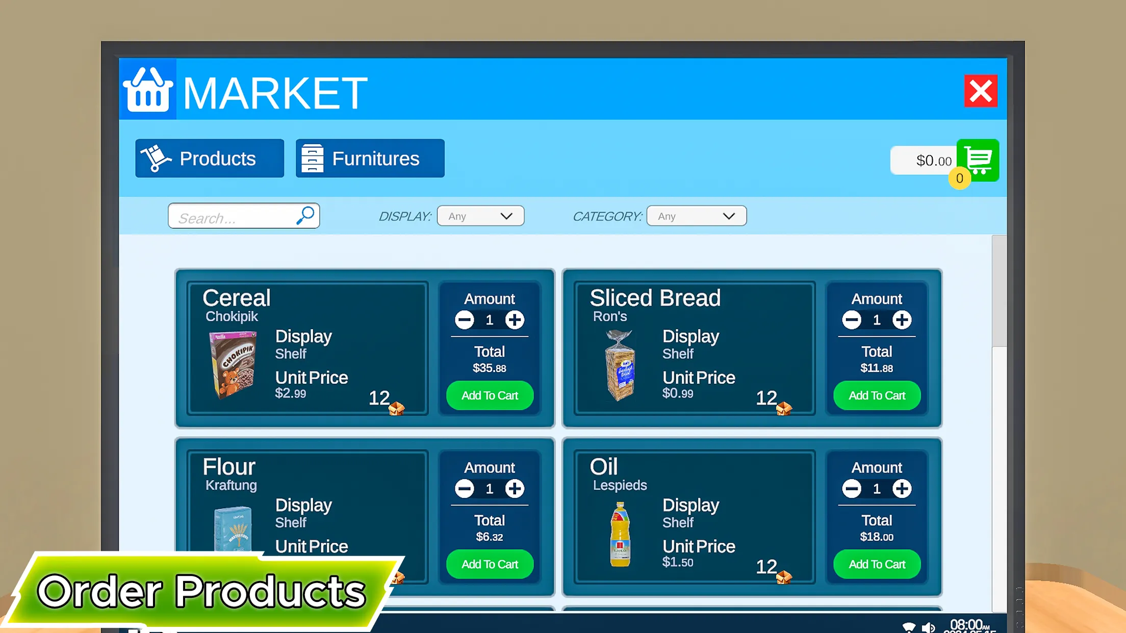Click the Products tab icon

pos(155,159)
